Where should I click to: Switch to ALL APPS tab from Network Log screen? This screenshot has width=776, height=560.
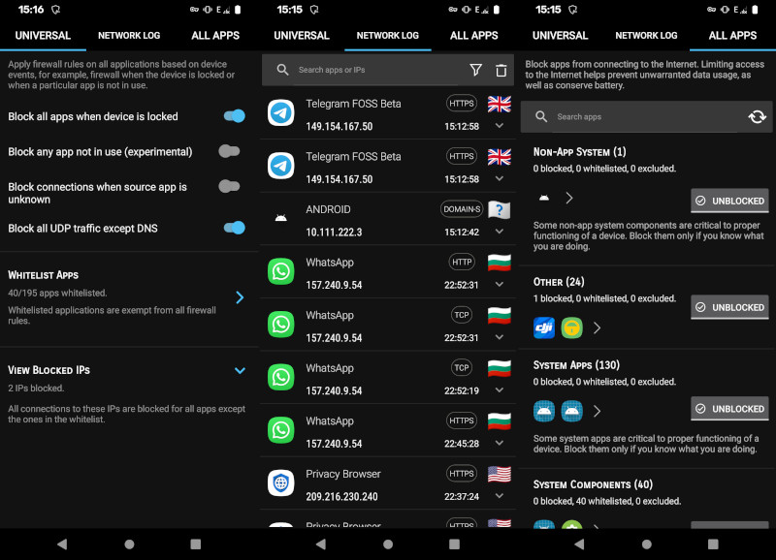474,36
